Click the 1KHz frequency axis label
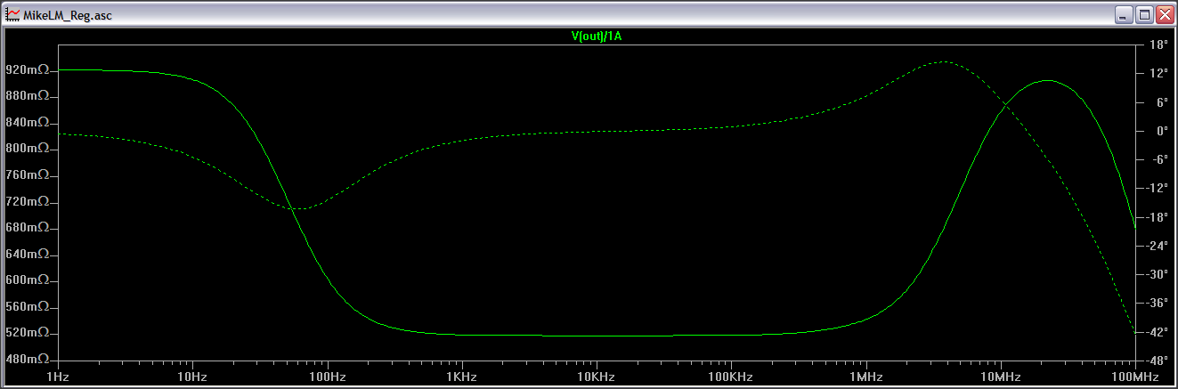This screenshot has height=389, width=1178. pos(461,376)
